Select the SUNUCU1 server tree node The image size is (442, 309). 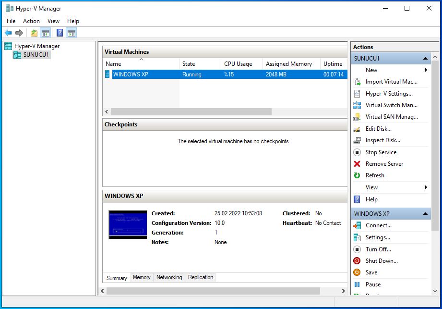coord(36,55)
